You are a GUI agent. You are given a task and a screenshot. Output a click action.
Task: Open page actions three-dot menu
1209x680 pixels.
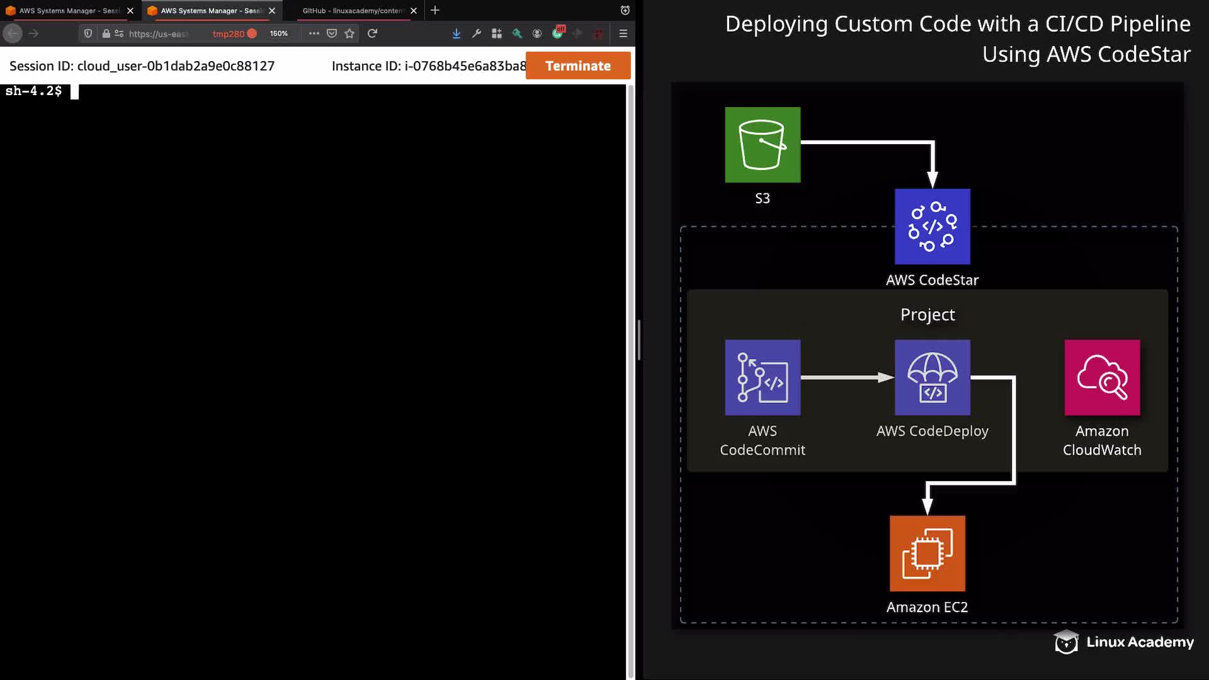pos(314,33)
